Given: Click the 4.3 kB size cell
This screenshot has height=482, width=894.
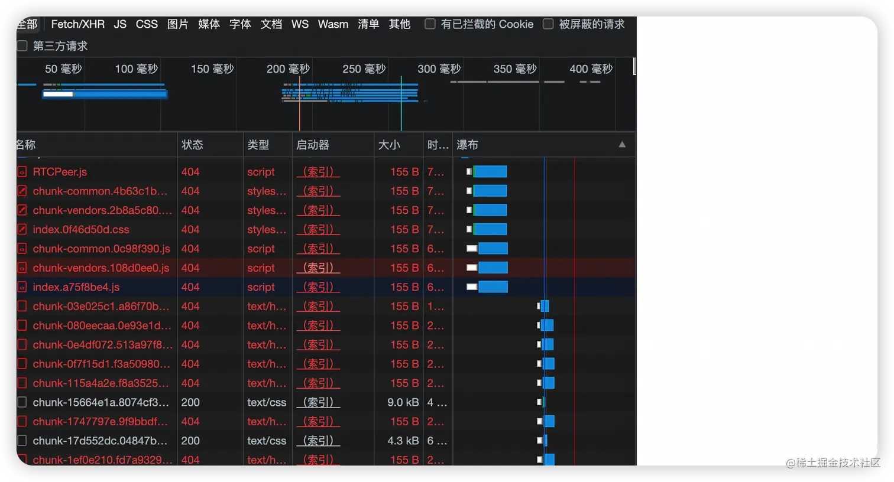Looking at the screenshot, I should (403, 441).
